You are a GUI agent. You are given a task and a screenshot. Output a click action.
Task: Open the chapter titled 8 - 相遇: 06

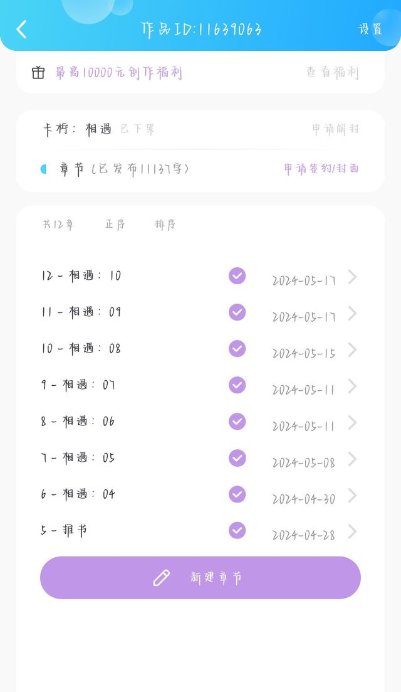point(78,422)
